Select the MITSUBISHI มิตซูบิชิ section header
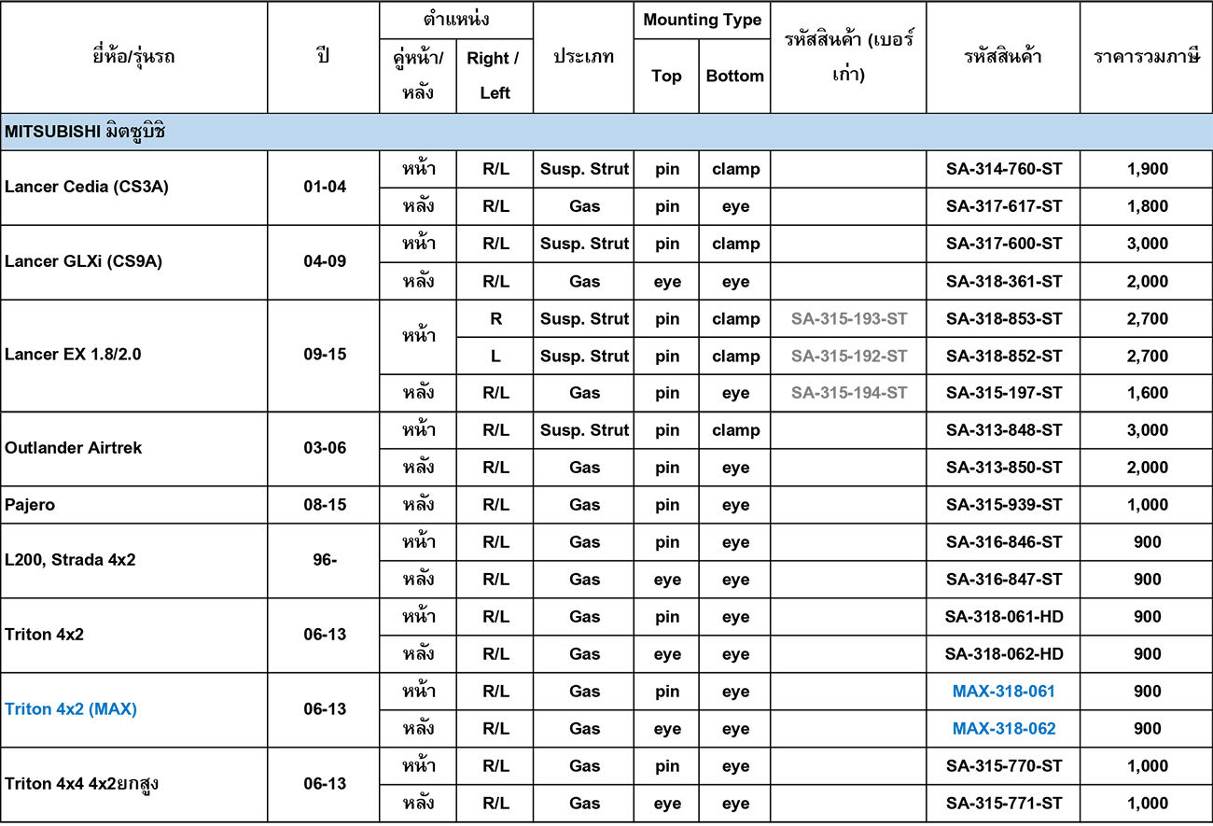 pos(606,132)
